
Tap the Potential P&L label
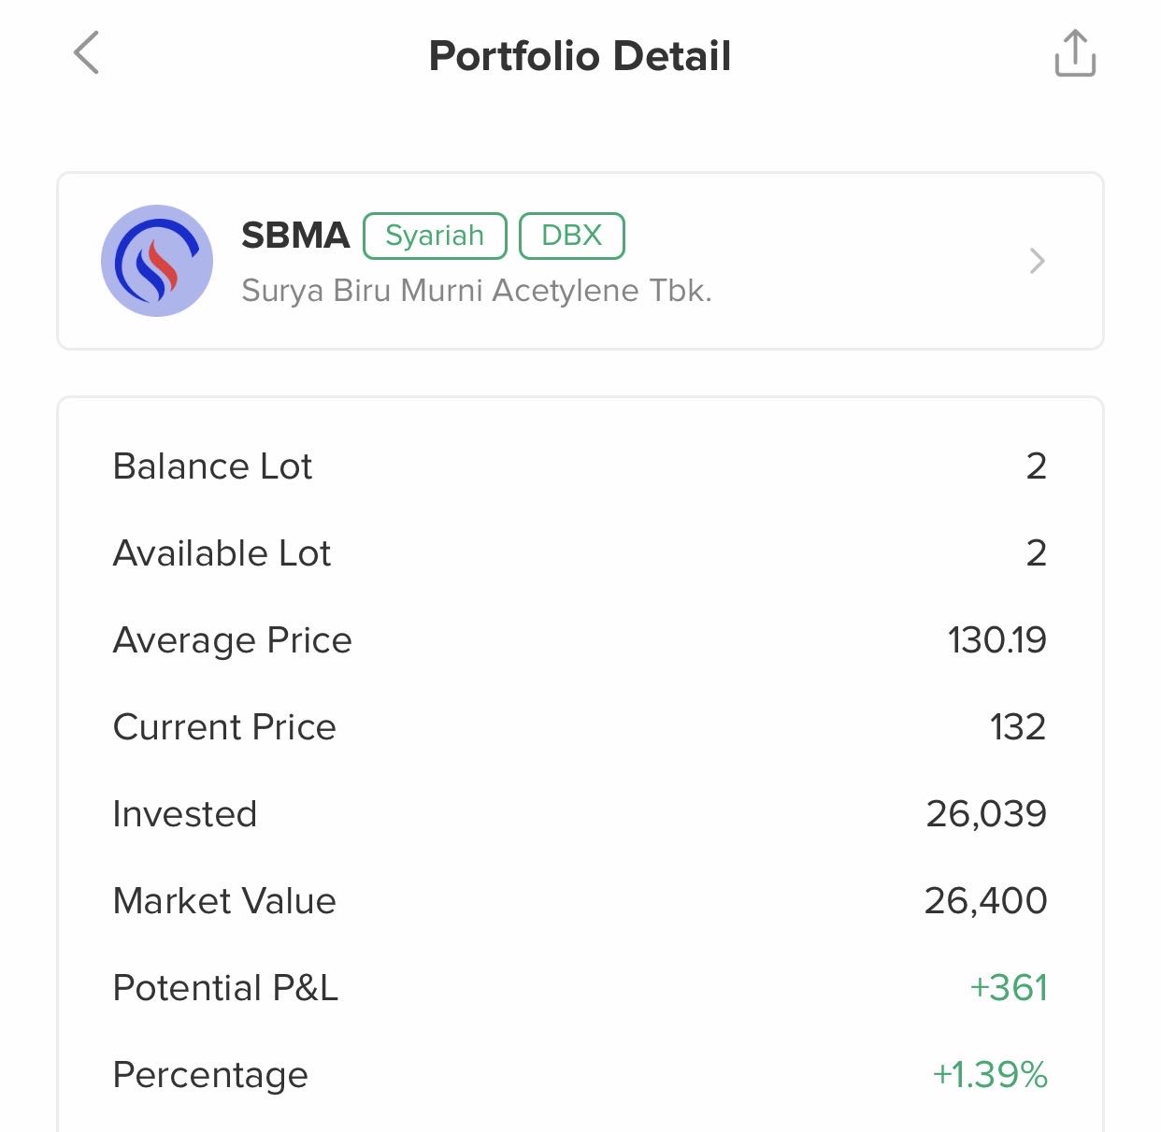point(225,988)
